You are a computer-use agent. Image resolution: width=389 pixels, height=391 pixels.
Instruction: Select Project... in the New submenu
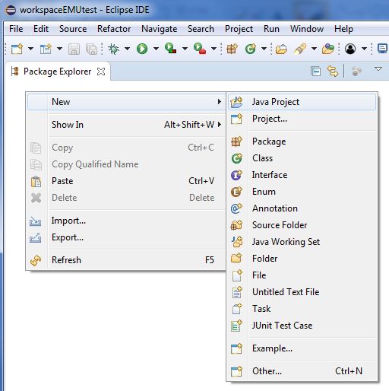(x=302, y=119)
